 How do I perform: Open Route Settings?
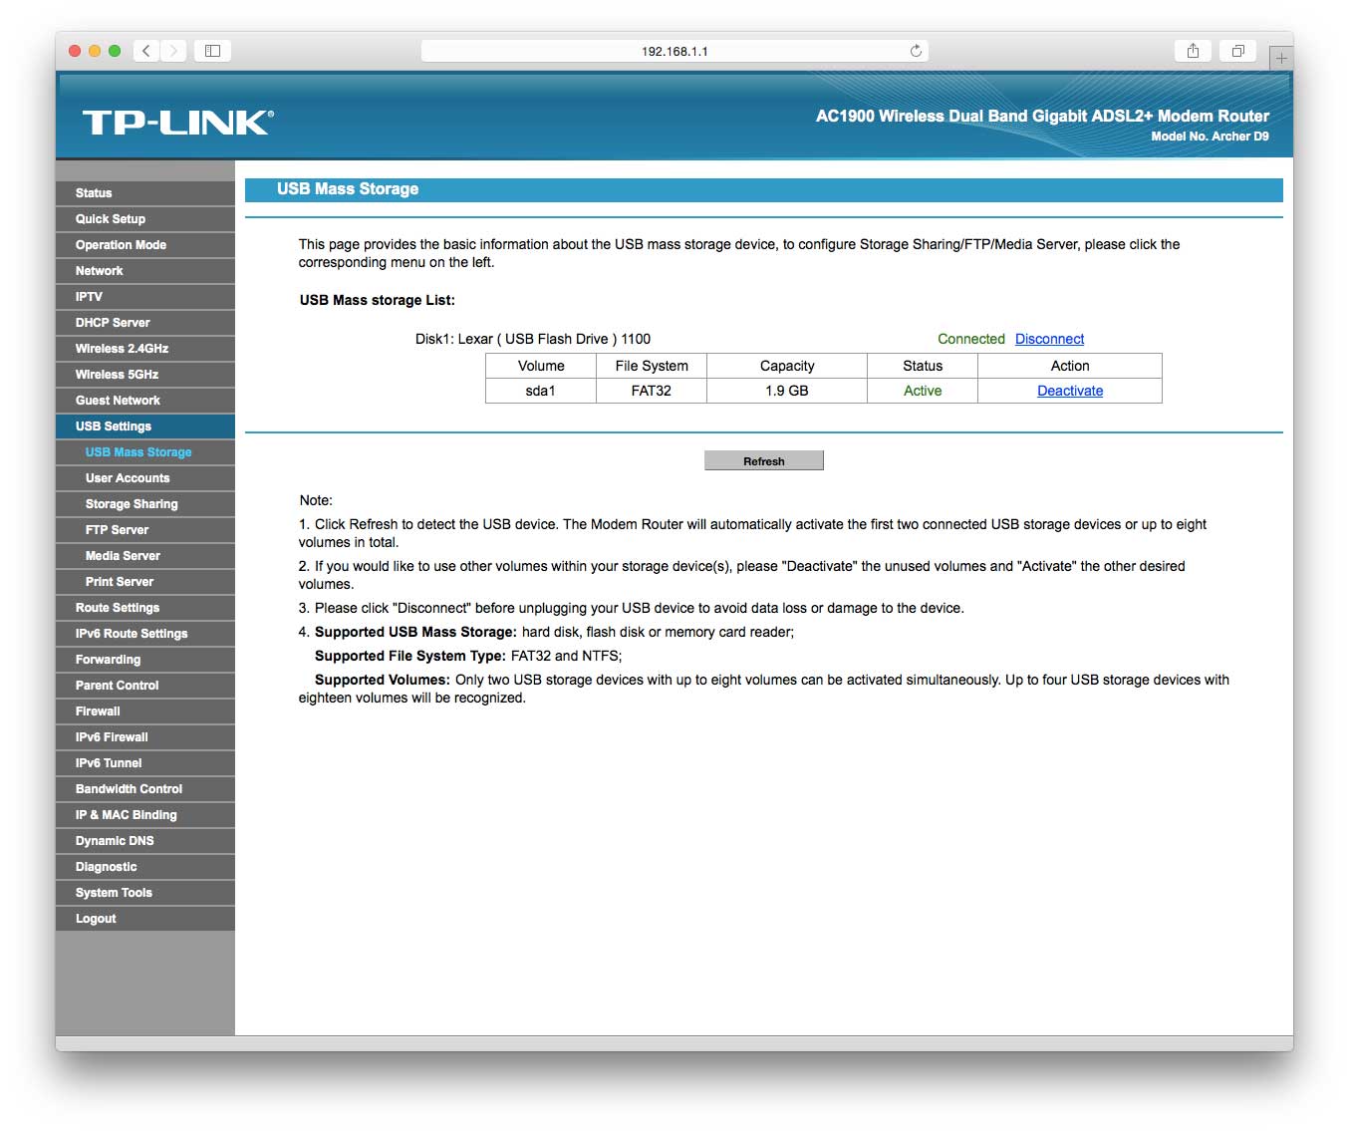(145, 608)
